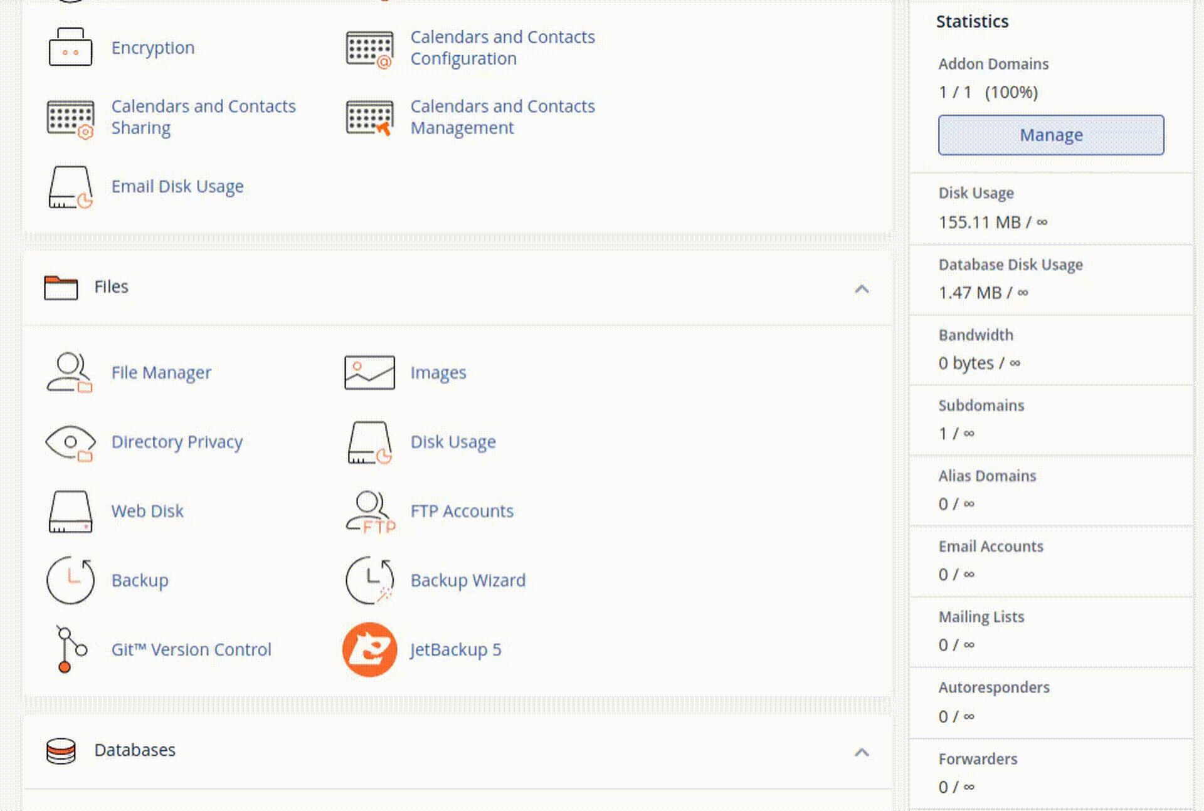Expand Calendars and Contacts Configuration
The image size is (1204, 811).
coord(502,46)
